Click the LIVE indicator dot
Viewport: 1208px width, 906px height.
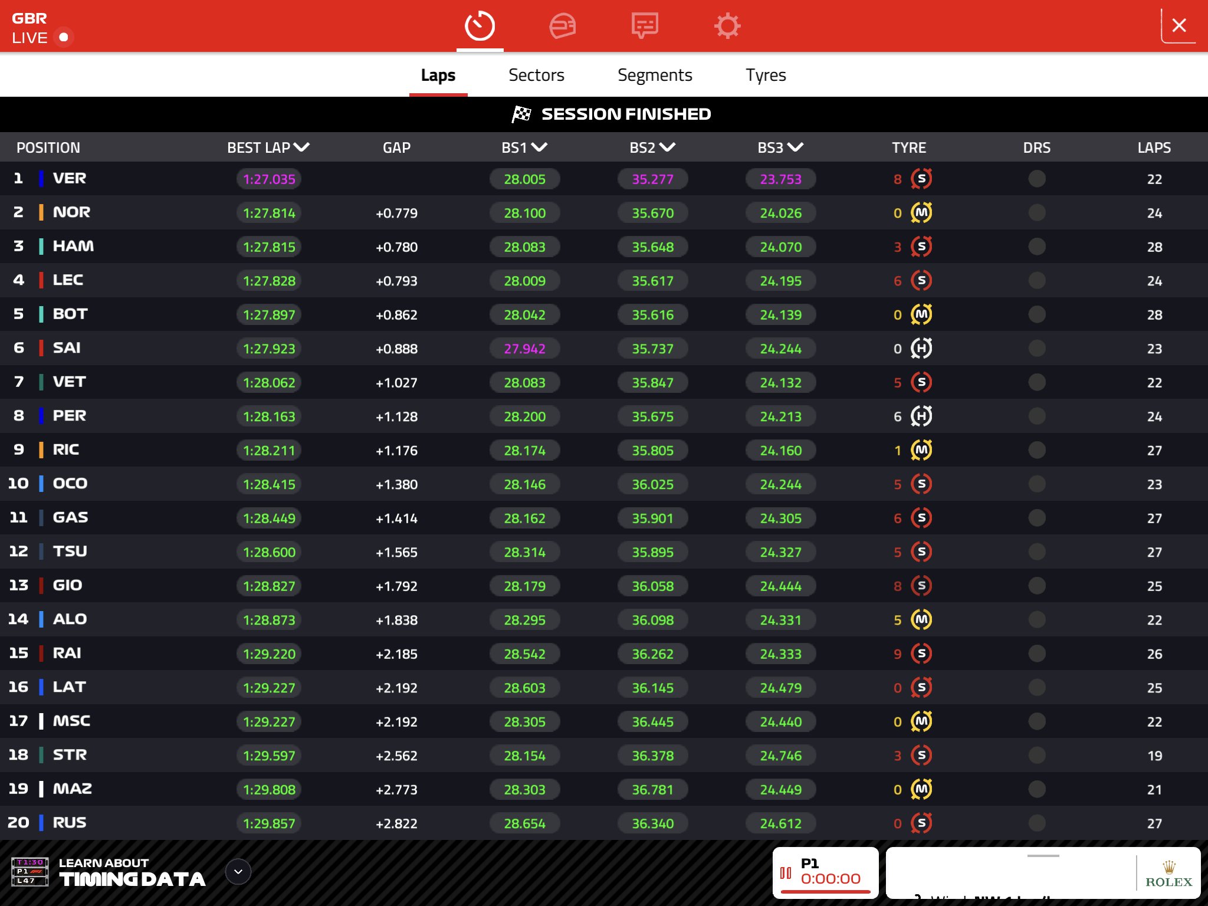point(64,37)
